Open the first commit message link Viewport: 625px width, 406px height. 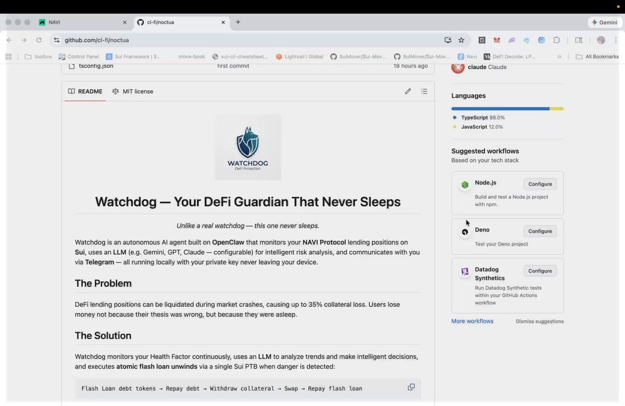[233, 66]
